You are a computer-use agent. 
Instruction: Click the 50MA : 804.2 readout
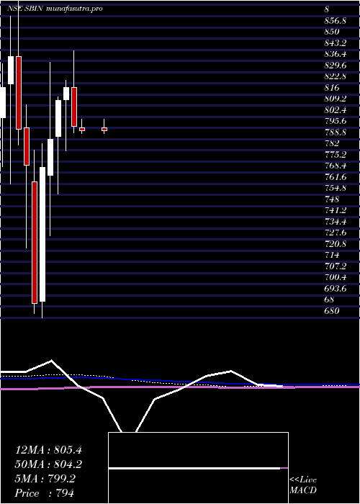point(48,464)
